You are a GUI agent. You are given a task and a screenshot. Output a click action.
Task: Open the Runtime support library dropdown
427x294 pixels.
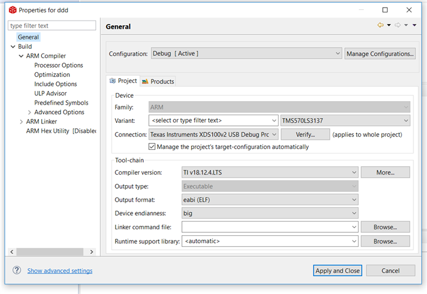coord(270,241)
